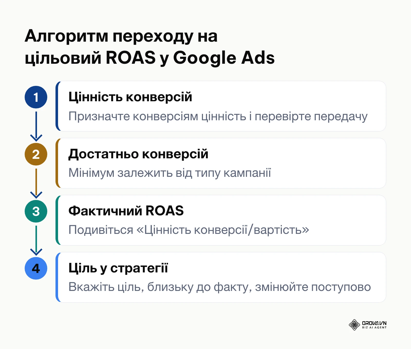Click the 'Алгоритм переходу на' title line
Image resolution: width=411 pixels, height=349 pixels.
pos(121,36)
